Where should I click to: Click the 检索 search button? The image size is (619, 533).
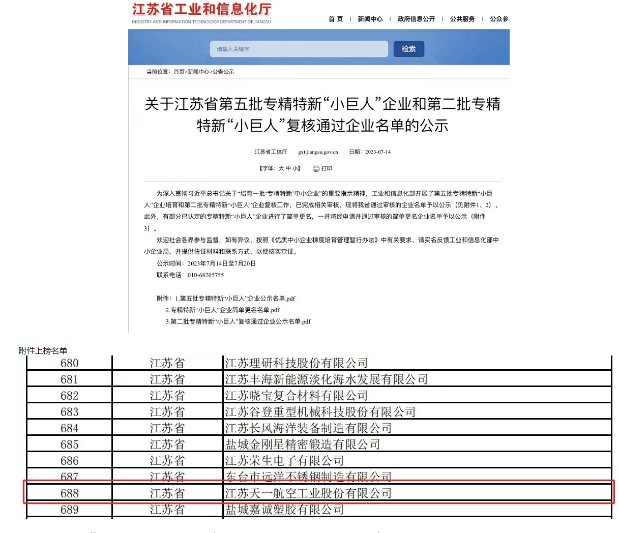click(408, 49)
